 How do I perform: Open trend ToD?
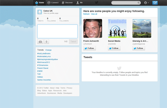click(x=39, y=74)
